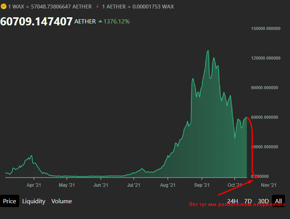Click the 150000.000000 y-axis label
The height and width of the screenshot is (219, 290).
[265, 28]
